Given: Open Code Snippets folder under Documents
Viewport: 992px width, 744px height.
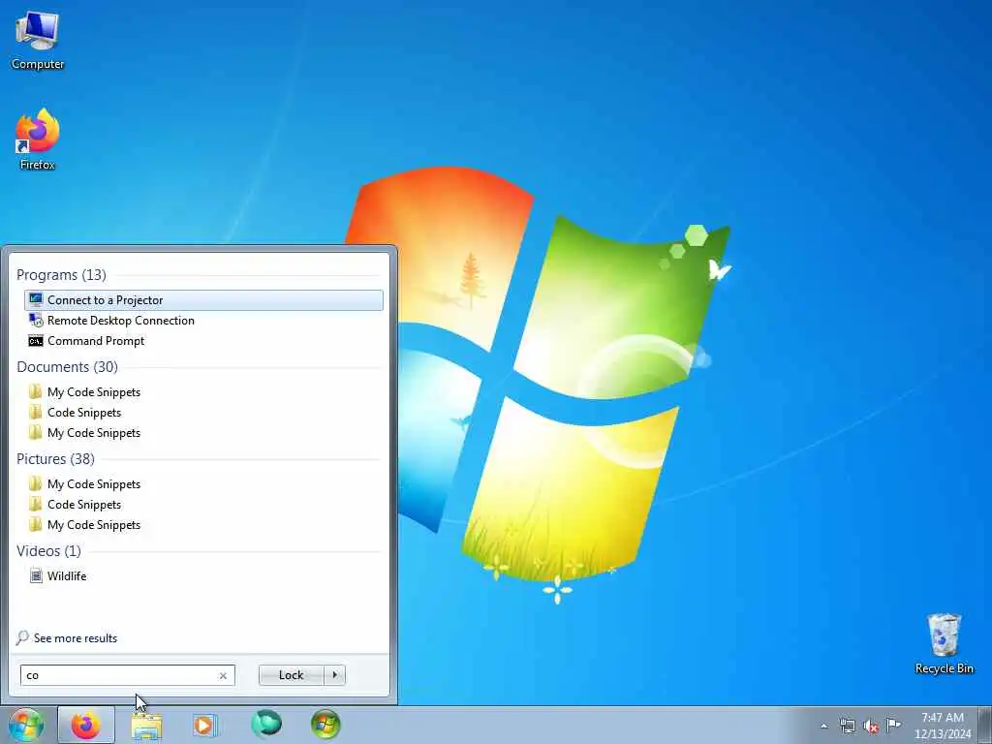Looking at the screenshot, I should coord(203,413).
